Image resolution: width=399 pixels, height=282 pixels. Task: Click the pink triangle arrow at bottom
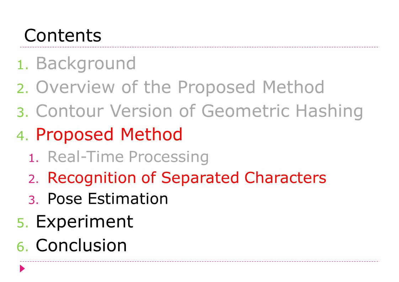pyautogui.click(x=22, y=268)
